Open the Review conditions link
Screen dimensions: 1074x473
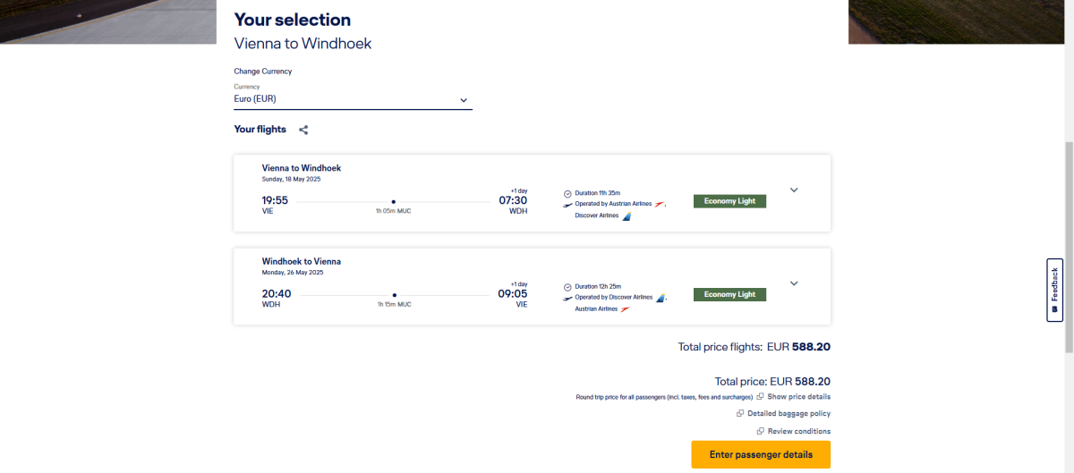pos(798,431)
